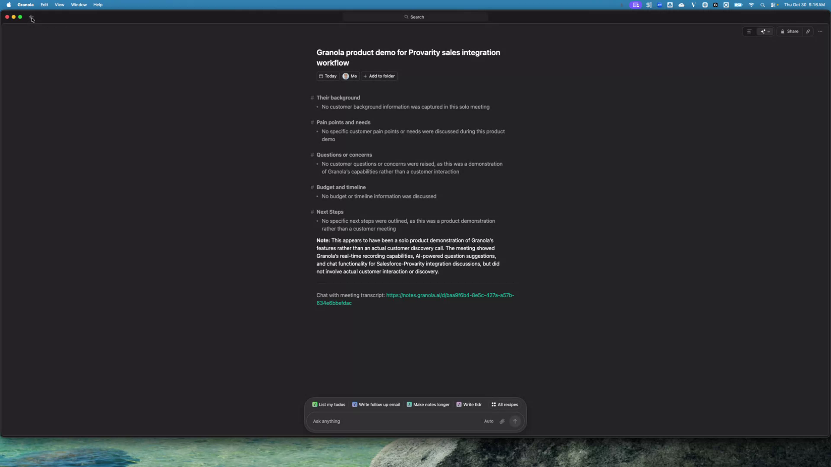The width and height of the screenshot is (831, 467).
Task: Expand the chevron next to the sparkles toggle
Action: pos(768,32)
